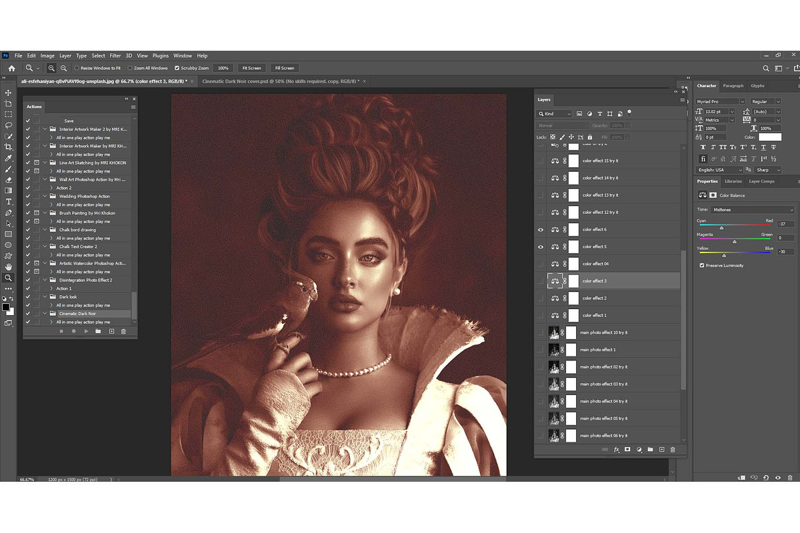Stop recording button in Actions panel
The image size is (800, 533).
pos(61,331)
